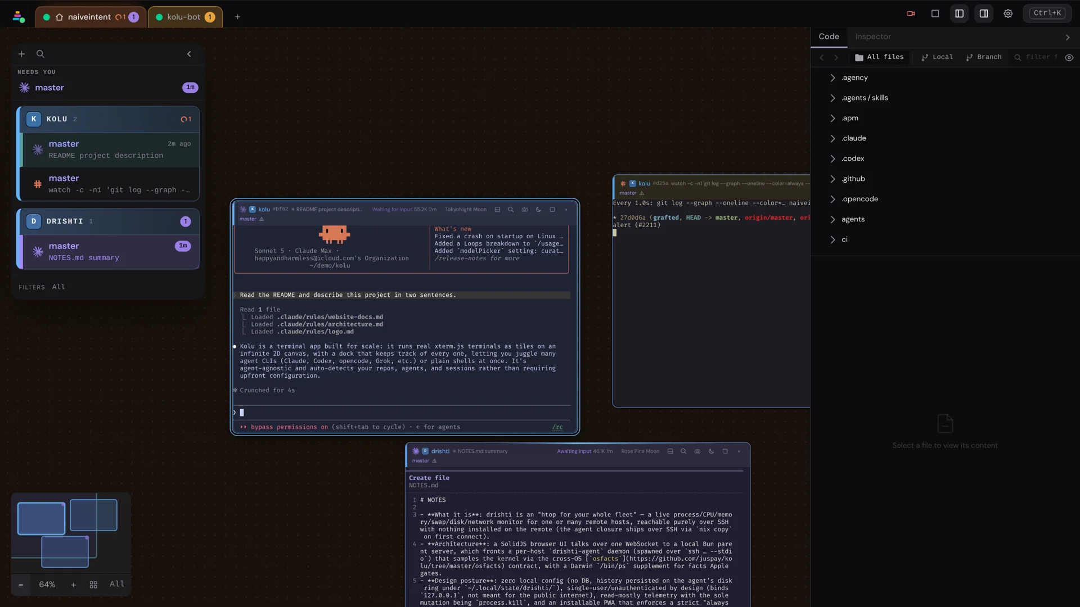
Task: Zoom in with the plus button
Action: pyautogui.click(x=73, y=585)
